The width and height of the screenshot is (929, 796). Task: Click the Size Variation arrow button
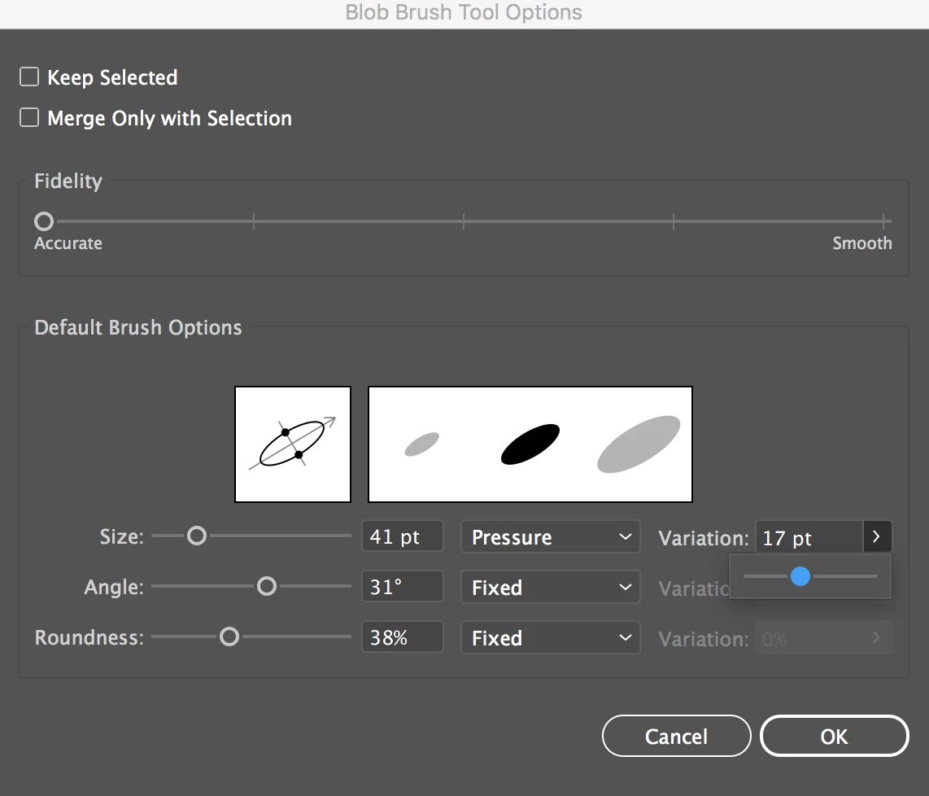click(x=877, y=537)
